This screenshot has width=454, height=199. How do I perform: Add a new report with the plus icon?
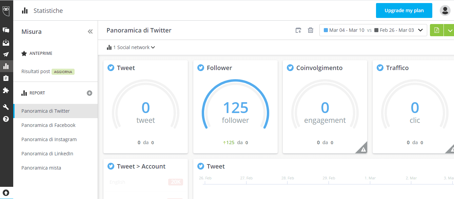(90, 93)
